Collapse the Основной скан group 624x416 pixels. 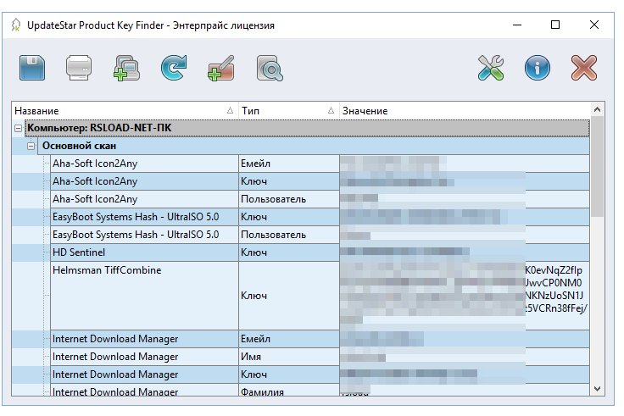(31, 146)
